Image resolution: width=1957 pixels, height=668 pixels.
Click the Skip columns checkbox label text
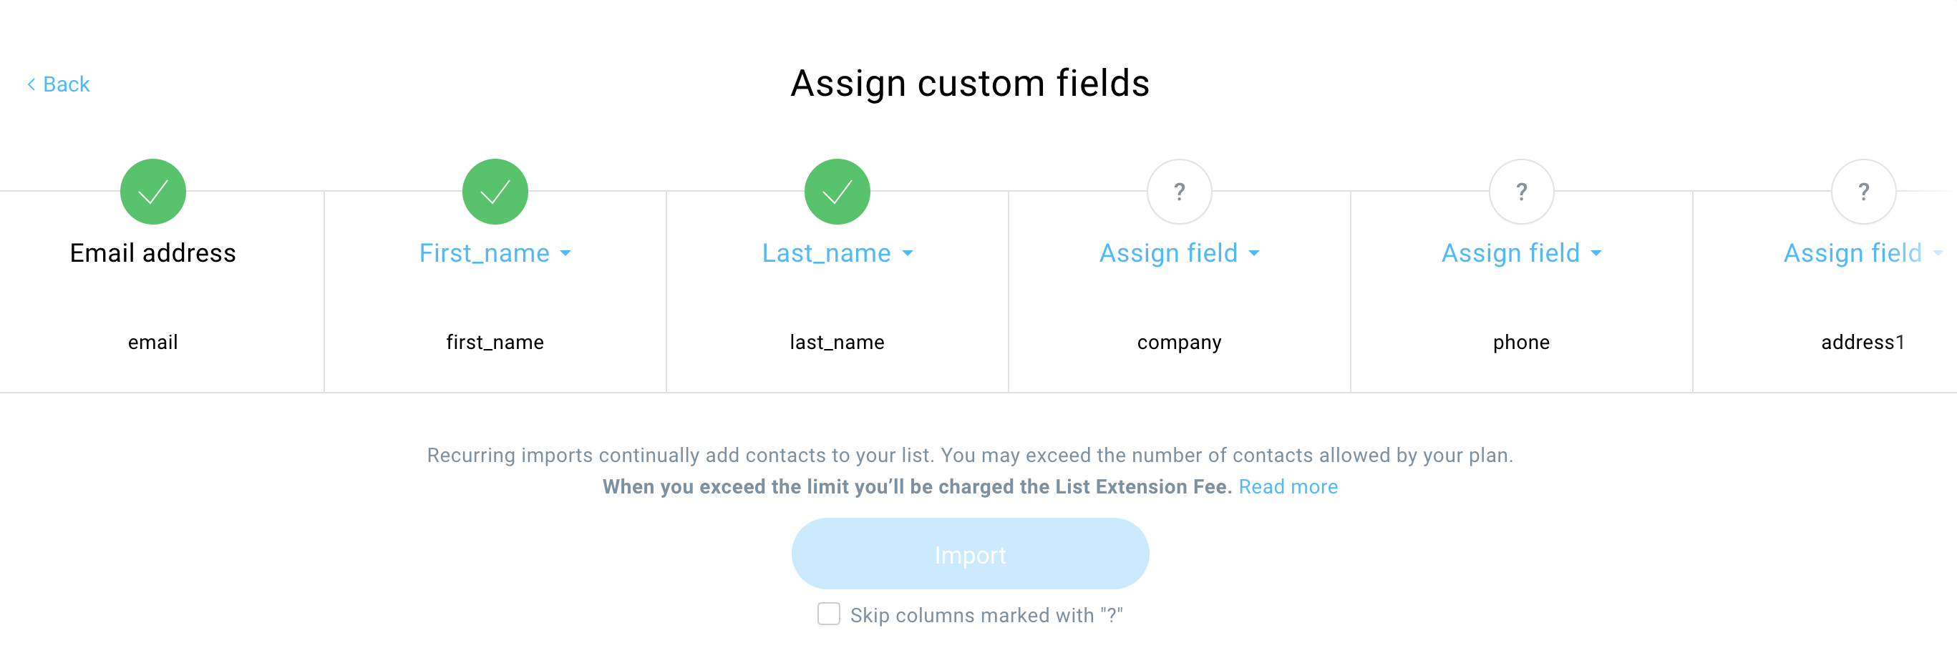point(986,615)
